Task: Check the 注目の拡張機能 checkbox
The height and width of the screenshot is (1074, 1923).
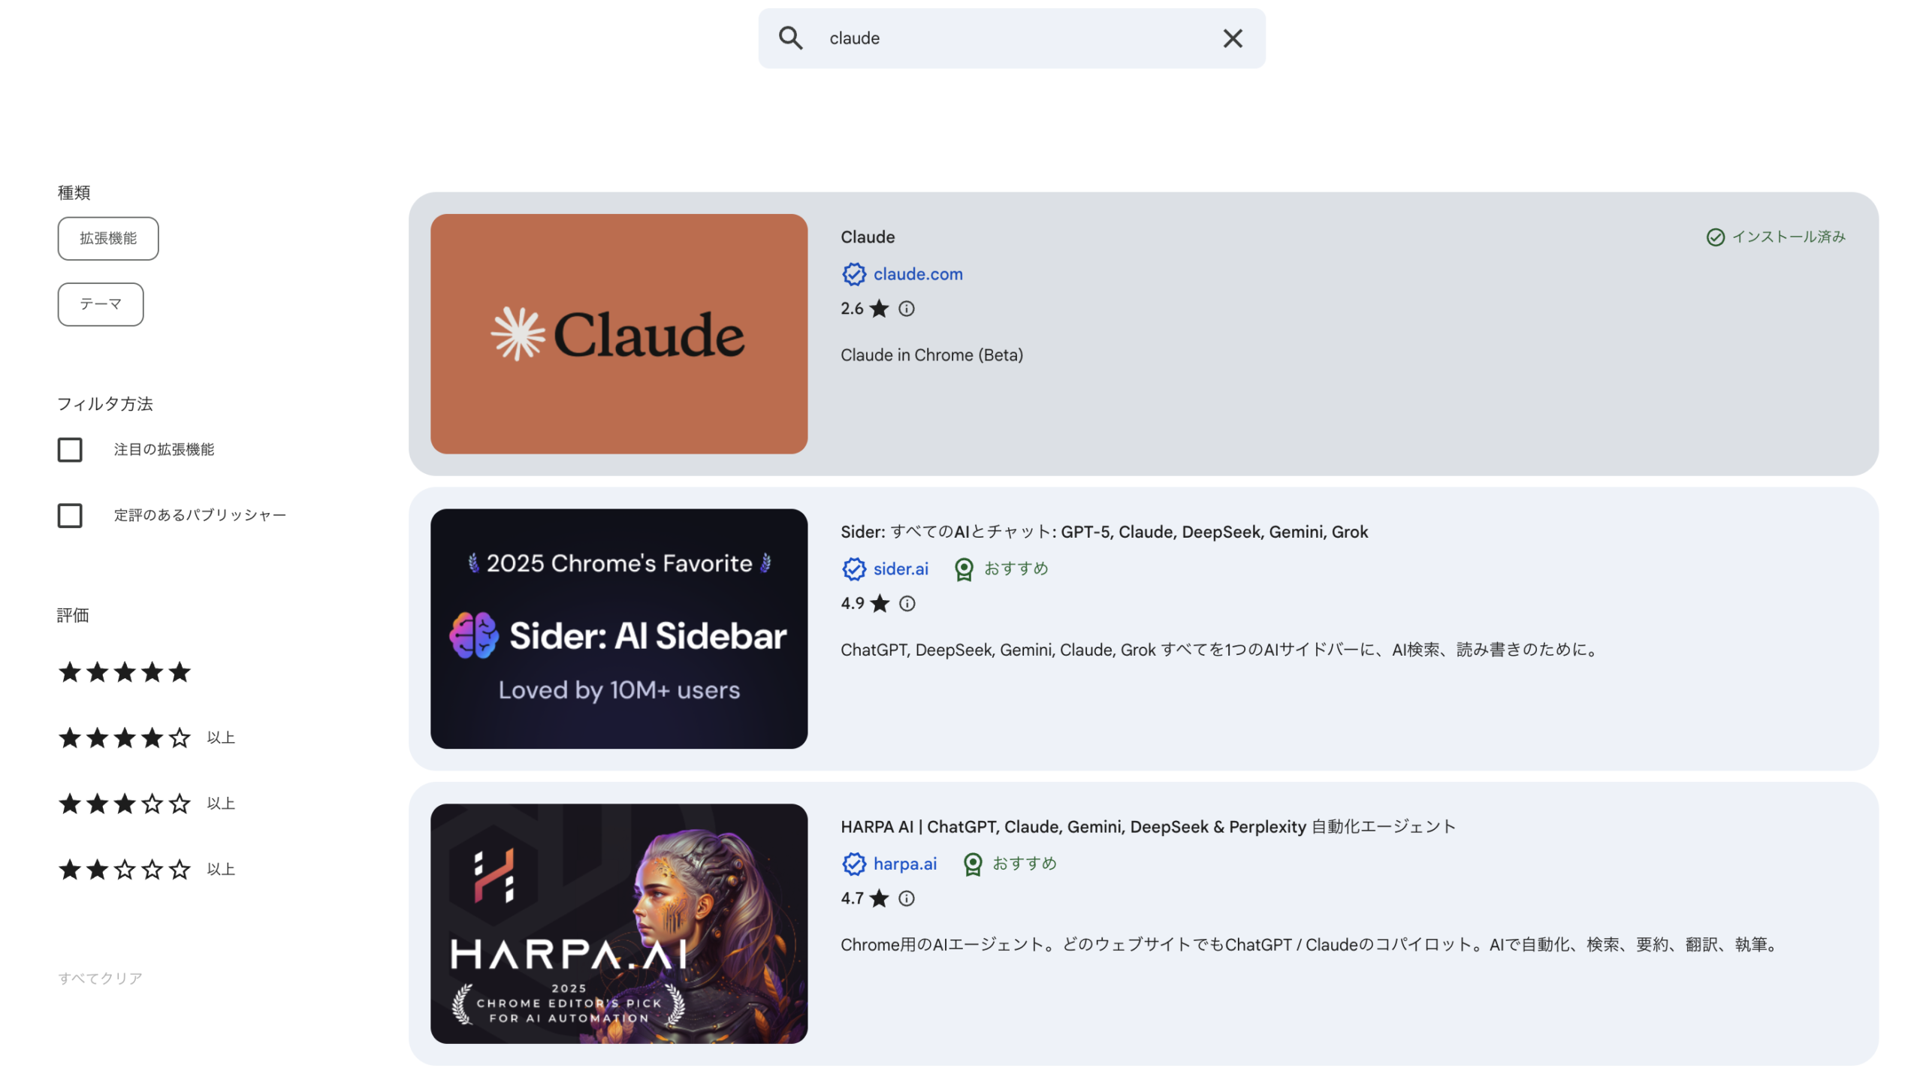Action: click(70, 450)
